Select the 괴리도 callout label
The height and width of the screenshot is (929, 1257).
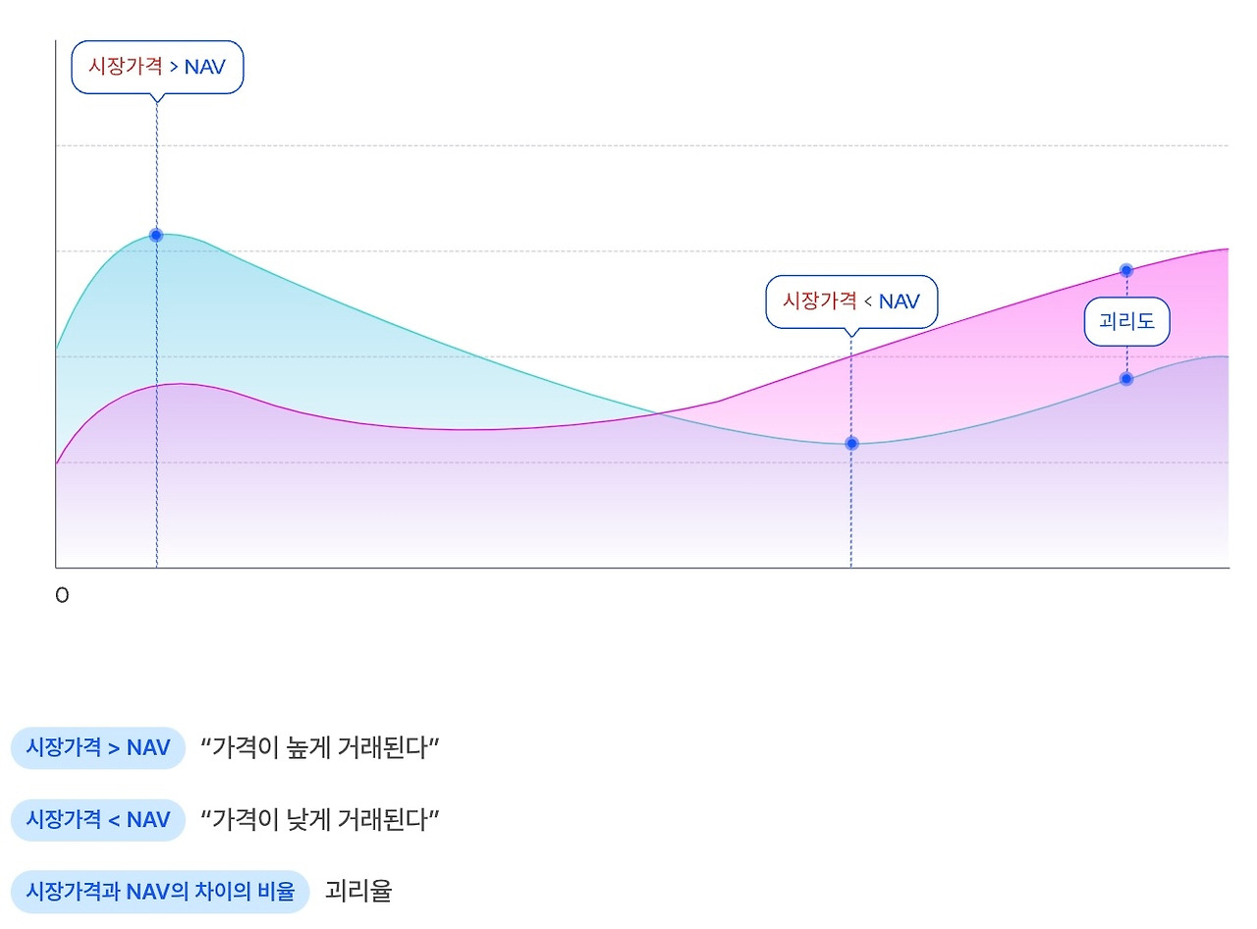(x=1126, y=322)
